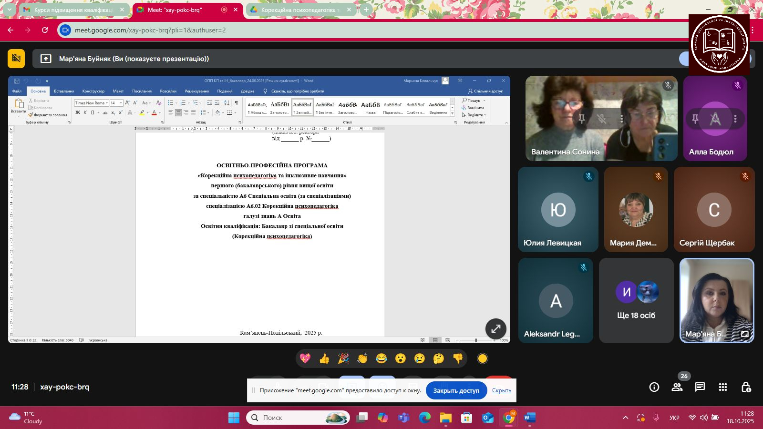Expand the 'Ще 18 осіб' participants tile
This screenshot has width=763, height=429.
pyautogui.click(x=636, y=300)
